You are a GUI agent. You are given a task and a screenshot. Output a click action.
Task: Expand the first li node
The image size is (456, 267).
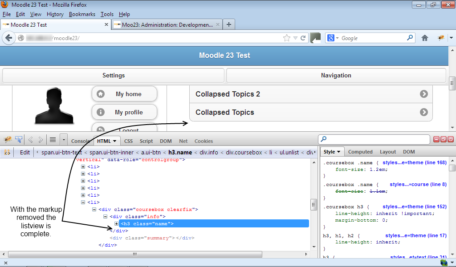point(83,167)
